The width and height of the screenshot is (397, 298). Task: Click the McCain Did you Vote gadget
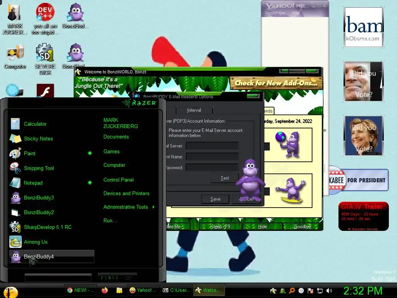[x=364, y=81]
